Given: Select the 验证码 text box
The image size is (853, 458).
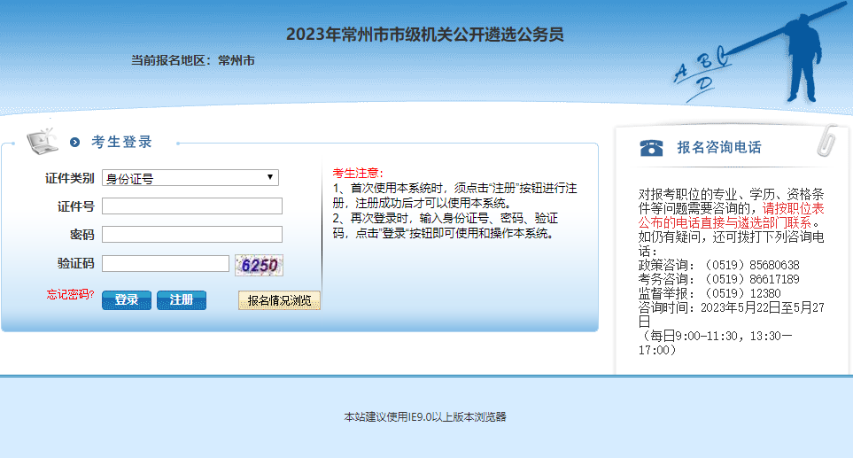Looking at the screenshot, I should 166,264.
